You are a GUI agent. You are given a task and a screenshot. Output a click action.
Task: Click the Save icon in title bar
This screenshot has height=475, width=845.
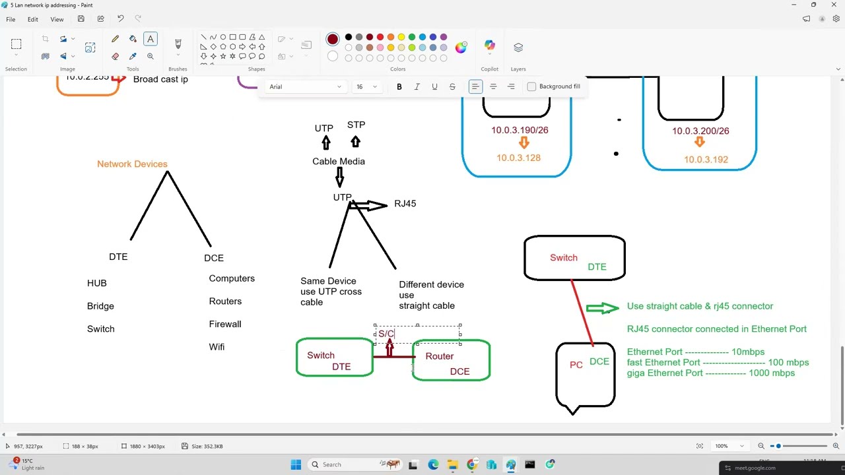pyautogui.click(x=81, y=19)
